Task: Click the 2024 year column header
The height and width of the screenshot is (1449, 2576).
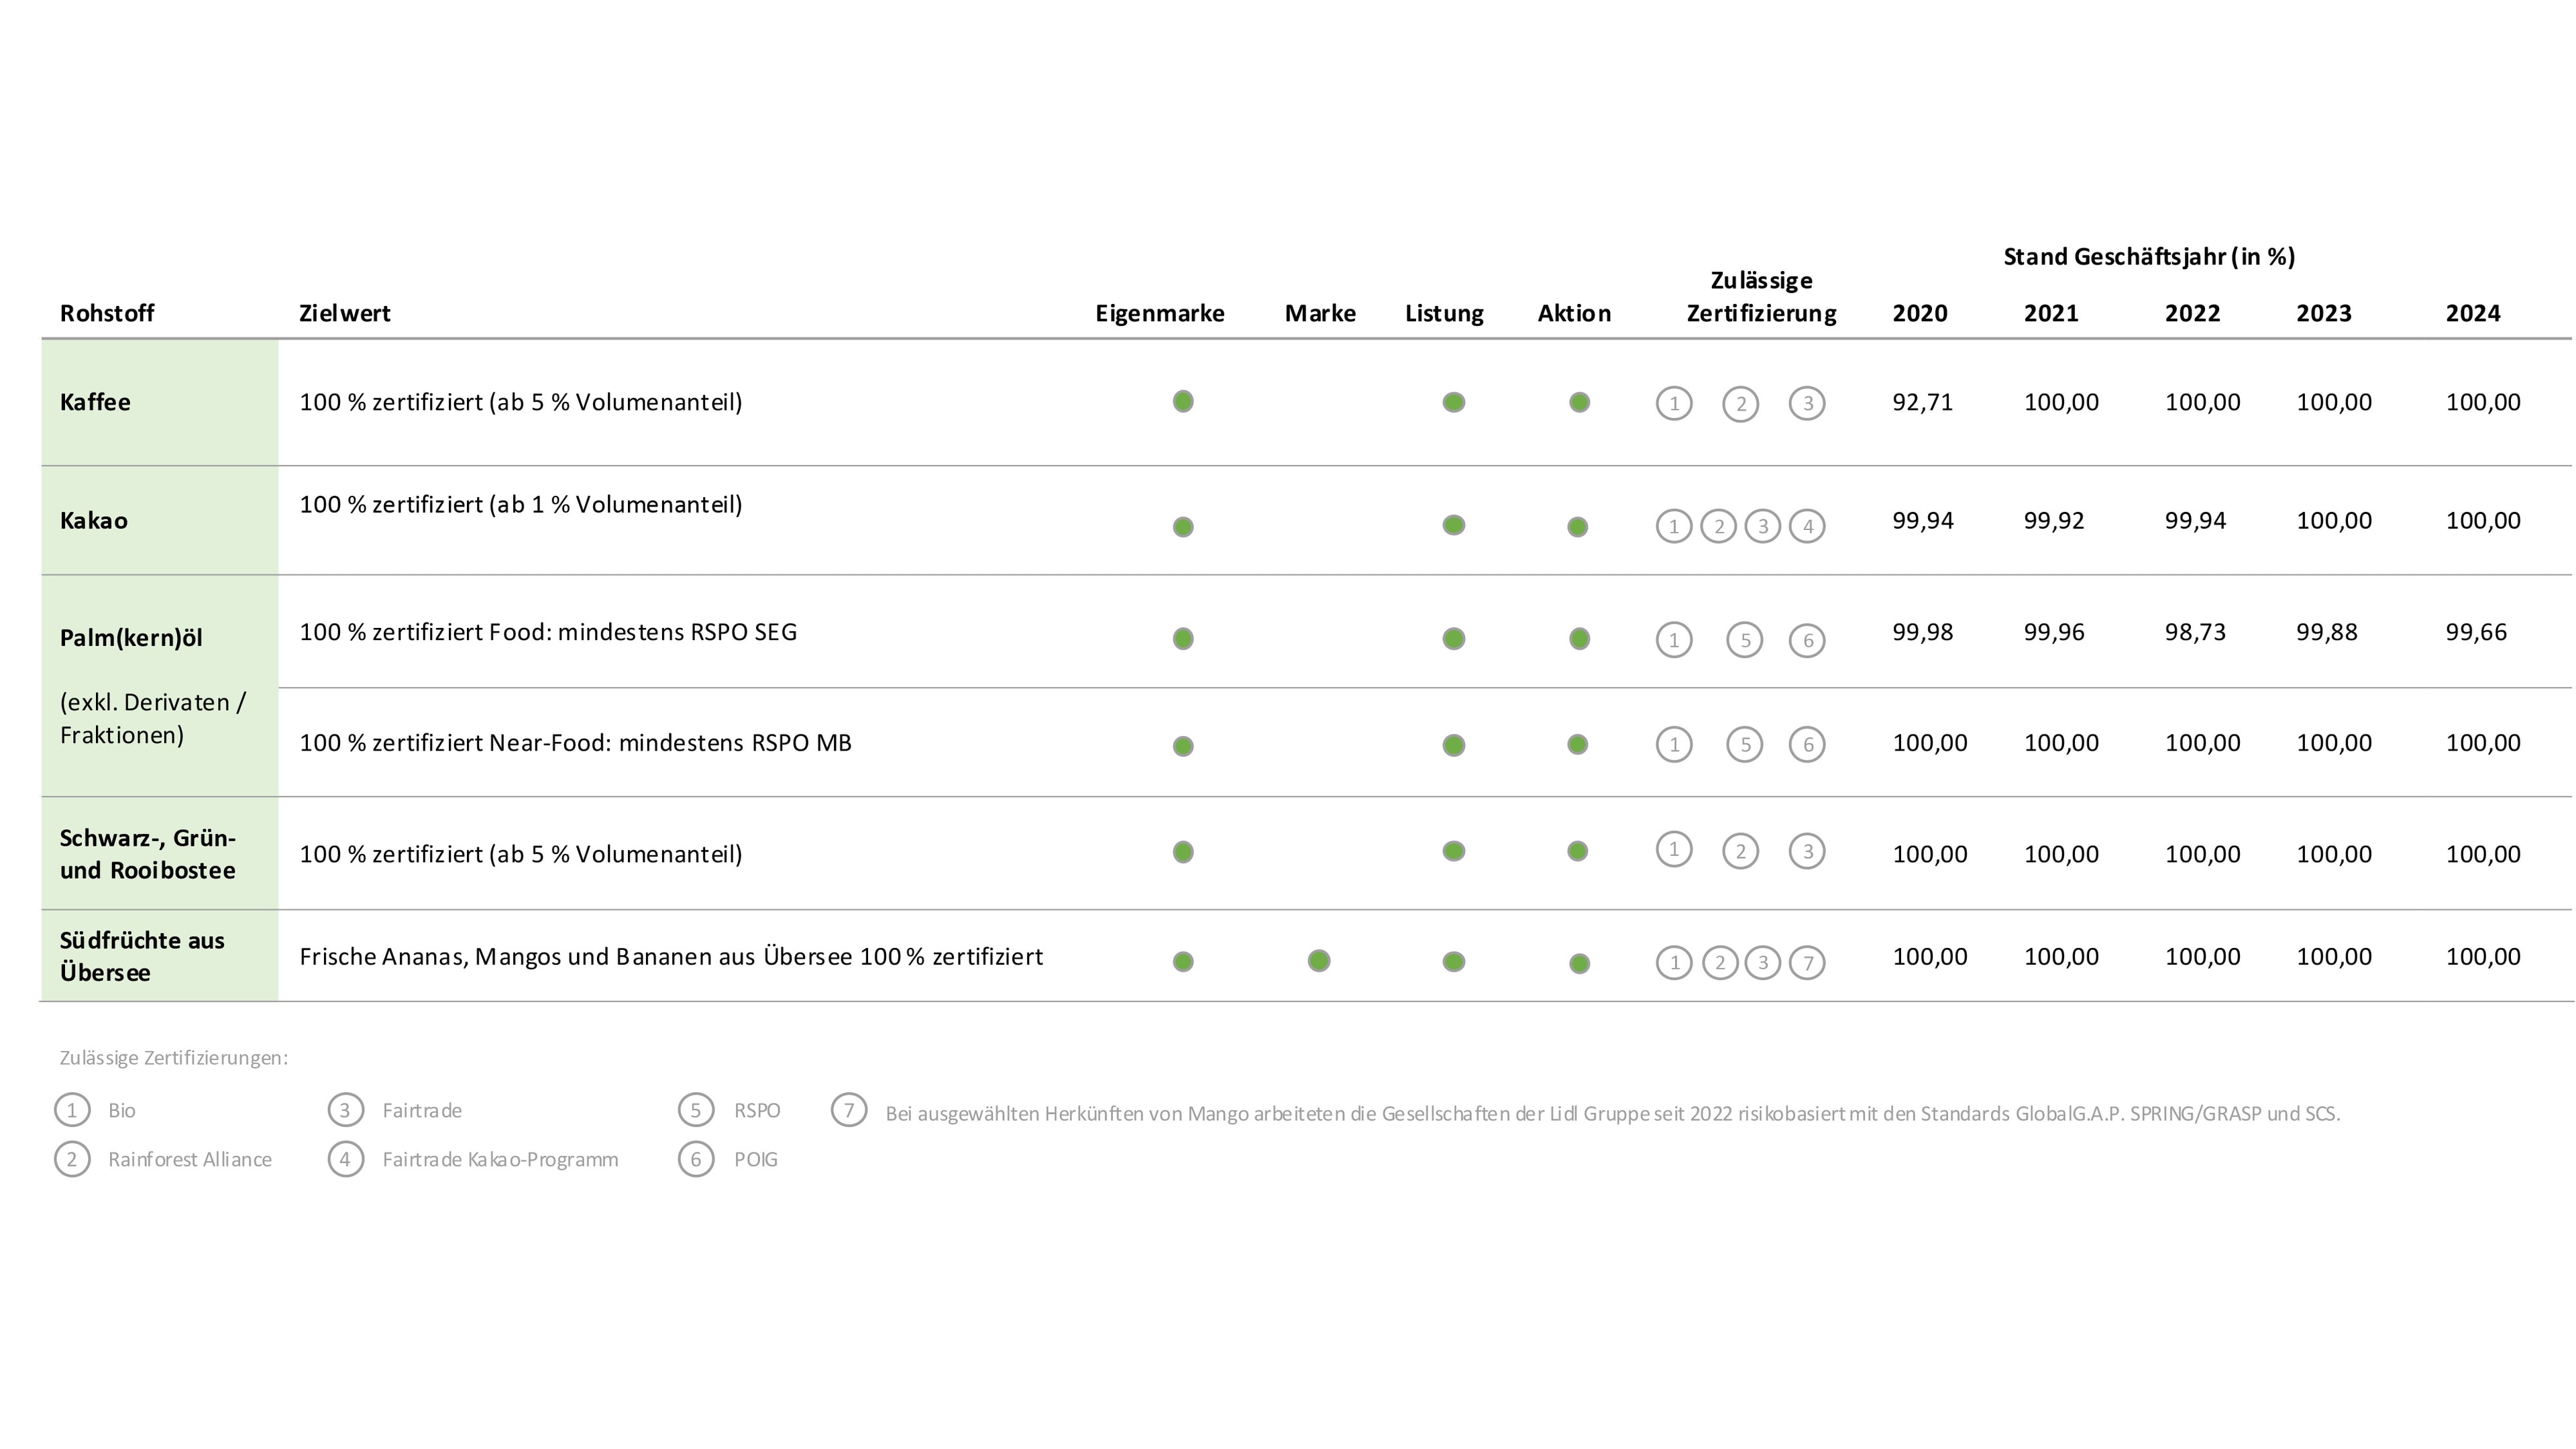Action: click(x=2472, y=313)
